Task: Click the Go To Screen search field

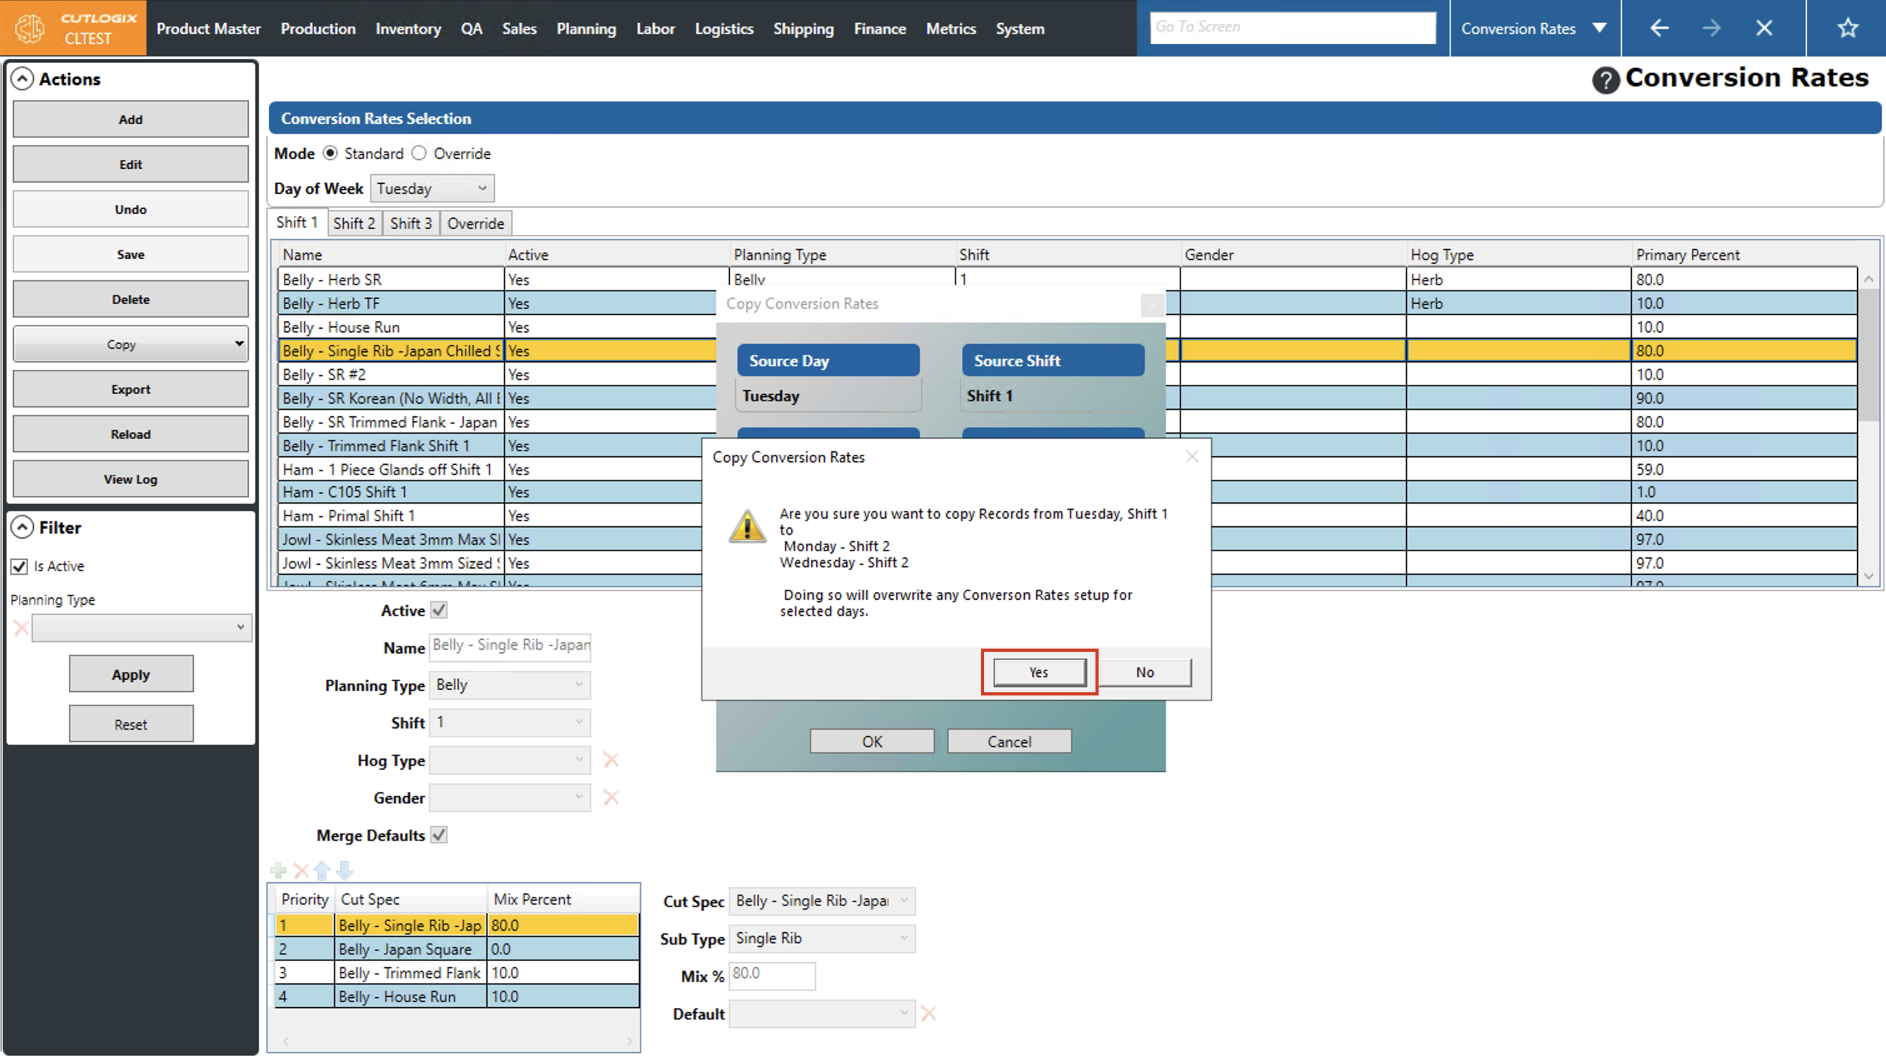Action: coord(1292,27)
